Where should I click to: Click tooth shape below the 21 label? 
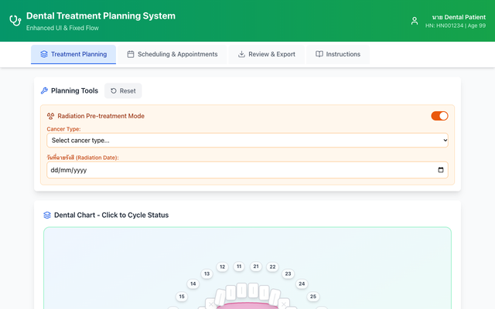[x=253, y=290]
